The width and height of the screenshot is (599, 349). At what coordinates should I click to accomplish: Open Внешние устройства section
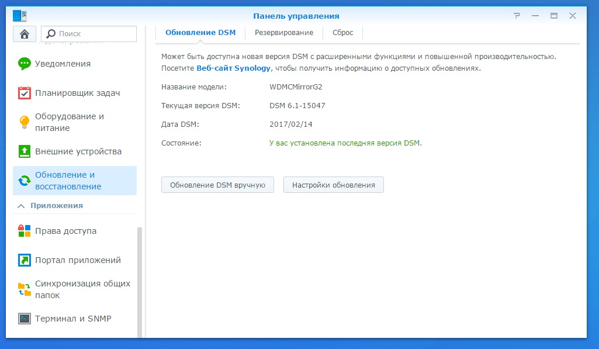74,151
